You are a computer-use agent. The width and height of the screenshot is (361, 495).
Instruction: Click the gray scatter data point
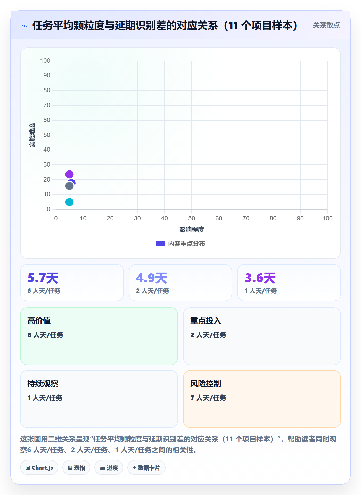point(69,186)
